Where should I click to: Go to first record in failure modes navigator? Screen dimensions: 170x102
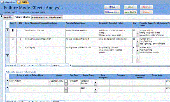pyautogui.click(x=15, y=65)
